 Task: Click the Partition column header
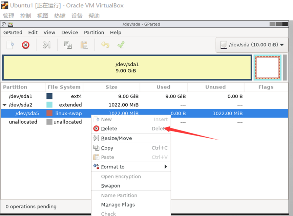coord(23,87)
